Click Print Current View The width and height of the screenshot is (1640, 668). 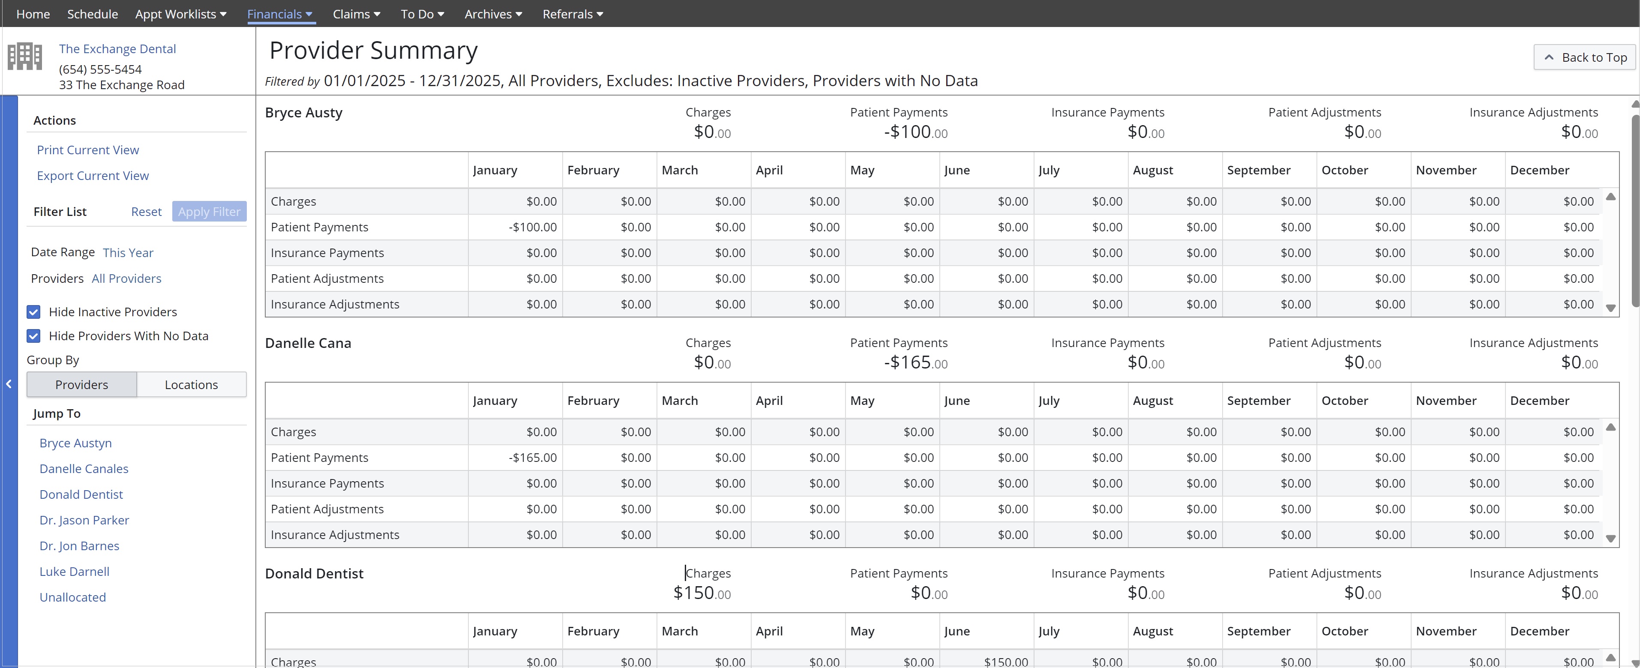click(88, 150)
